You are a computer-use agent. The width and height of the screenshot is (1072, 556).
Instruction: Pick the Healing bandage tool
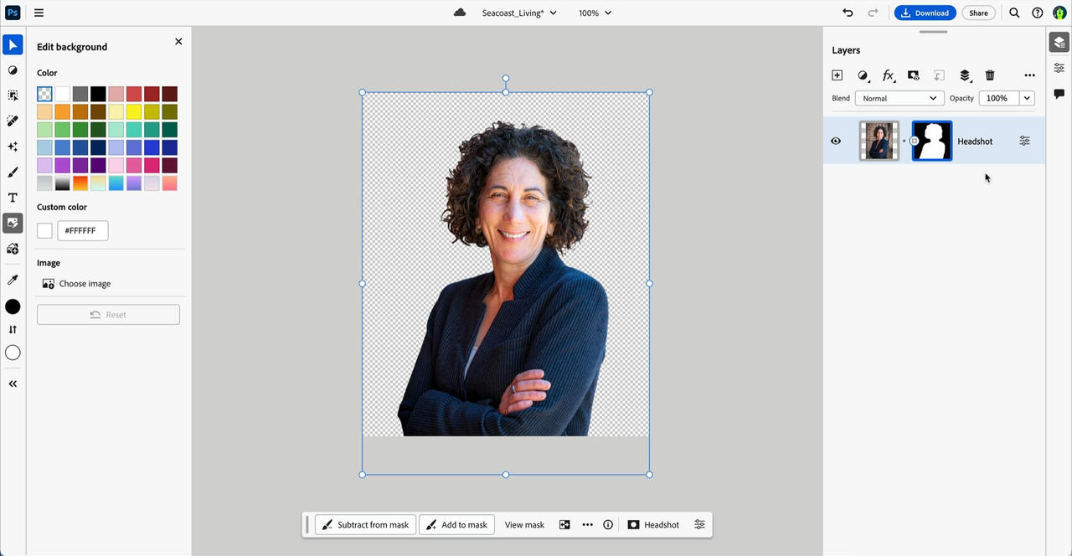click(x=13, y=121)
